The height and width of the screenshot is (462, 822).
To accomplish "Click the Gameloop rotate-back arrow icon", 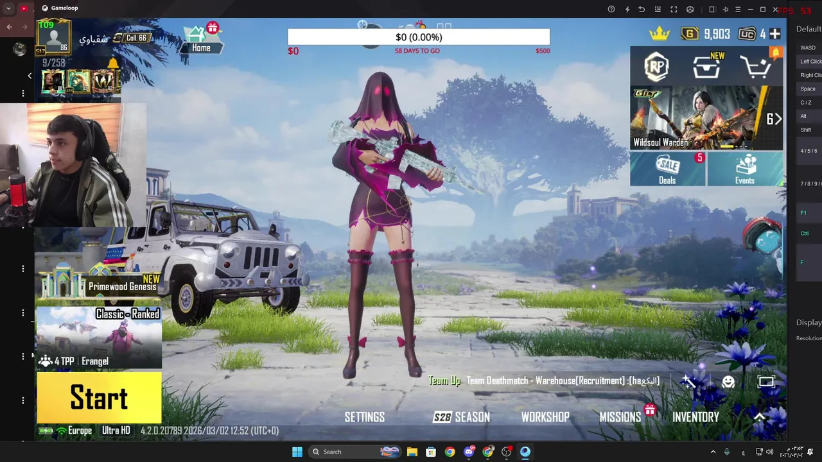I will coord(642,9).
